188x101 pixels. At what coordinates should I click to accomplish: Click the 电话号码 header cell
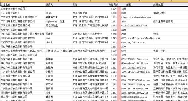pyautogui.click(x=117, y=4)
